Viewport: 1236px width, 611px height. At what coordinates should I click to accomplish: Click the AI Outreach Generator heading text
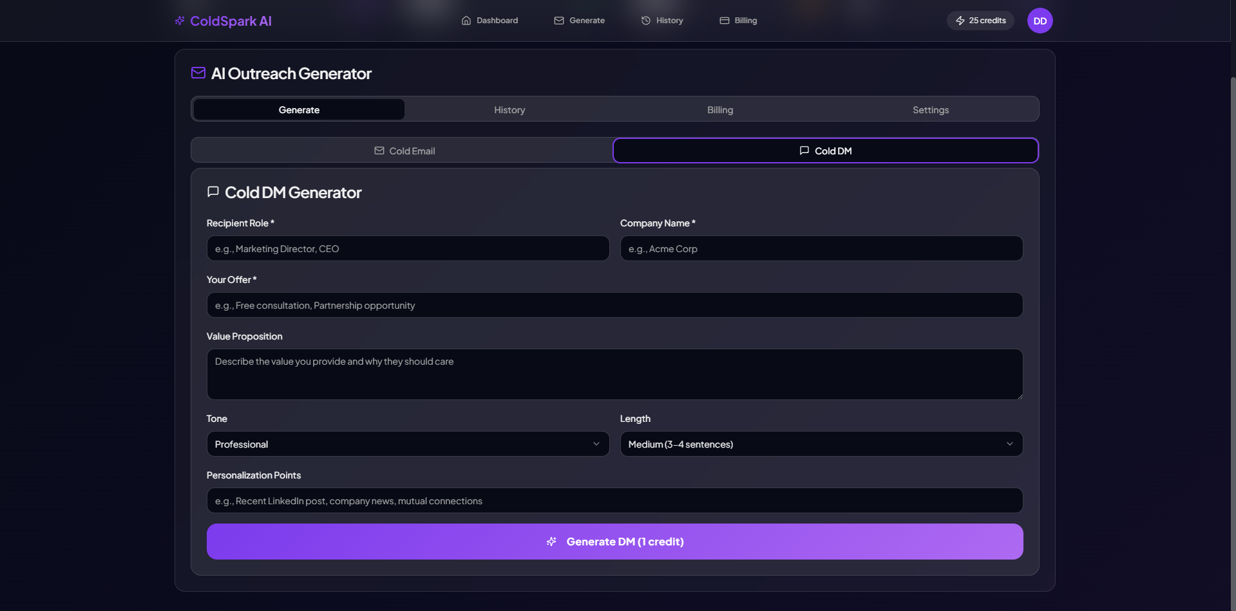pos(291,73)
